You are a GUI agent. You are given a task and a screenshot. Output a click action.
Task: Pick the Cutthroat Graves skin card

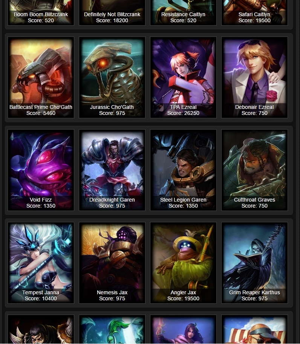254,170
